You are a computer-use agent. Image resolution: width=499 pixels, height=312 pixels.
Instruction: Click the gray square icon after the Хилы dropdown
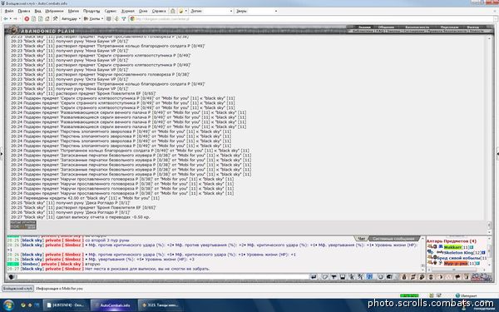click(109, 19)
